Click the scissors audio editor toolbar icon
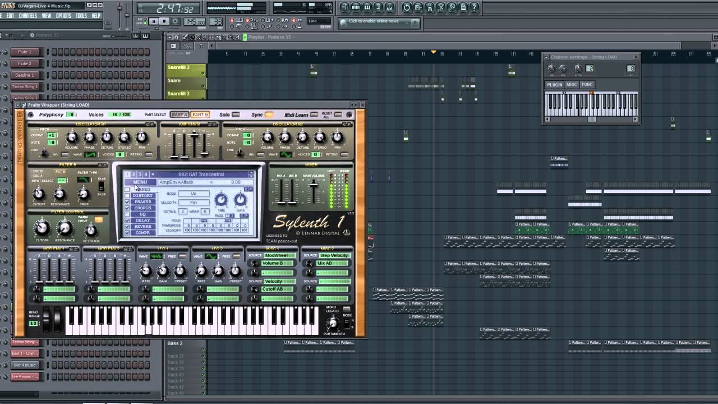This screenshot has width=718, height=404. click(441, 7)
